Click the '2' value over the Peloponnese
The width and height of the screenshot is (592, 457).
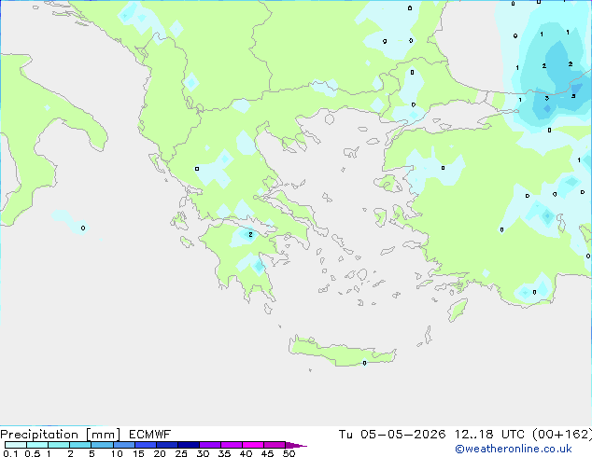click(x=250, y=234)
